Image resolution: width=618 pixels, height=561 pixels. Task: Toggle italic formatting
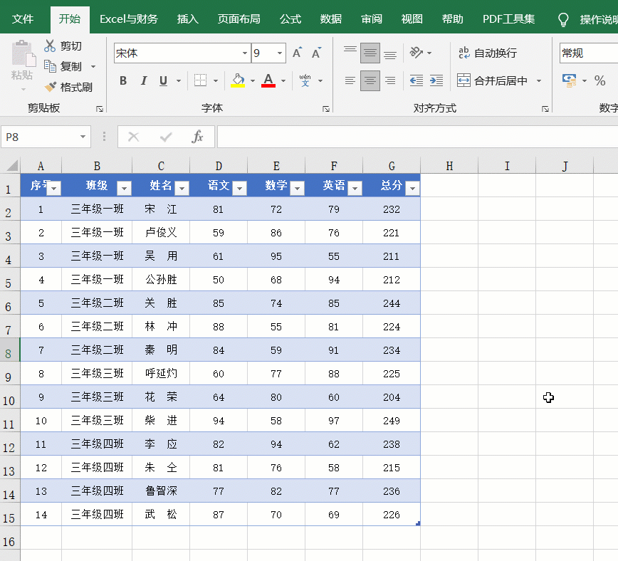tap(143, 81)
